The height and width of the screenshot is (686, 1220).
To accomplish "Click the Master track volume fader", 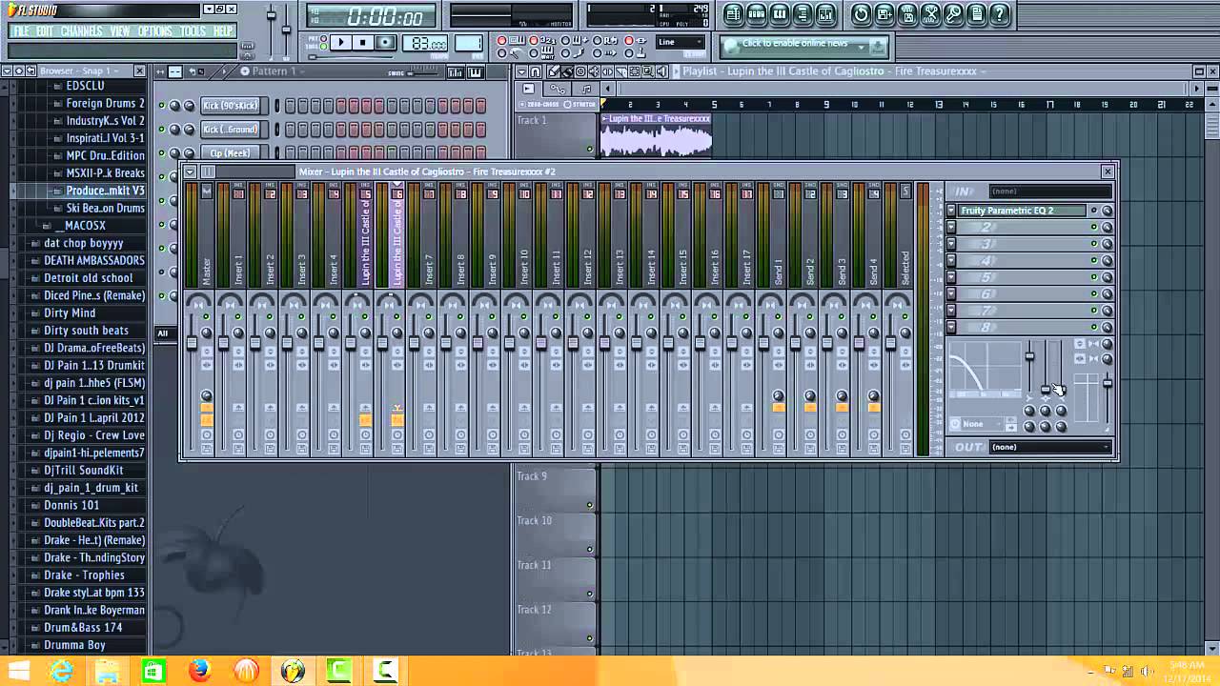I will coord(192,343).
